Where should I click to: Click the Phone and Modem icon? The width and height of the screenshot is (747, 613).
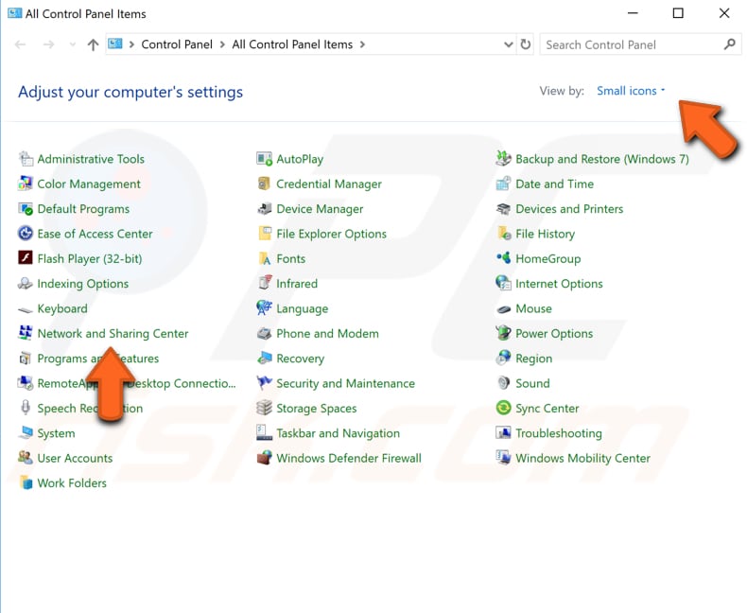point(265,333)
